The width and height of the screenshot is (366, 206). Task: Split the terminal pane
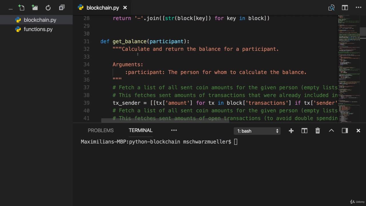click(x=304, y=131)
